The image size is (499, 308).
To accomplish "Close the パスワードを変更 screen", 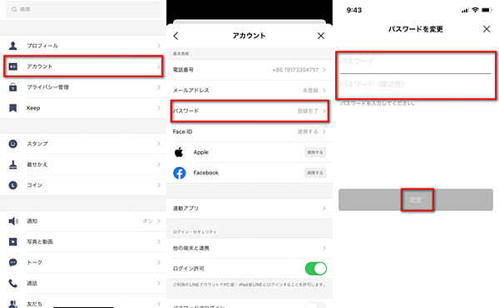I will pyautogui.click(x=487, y=29).
